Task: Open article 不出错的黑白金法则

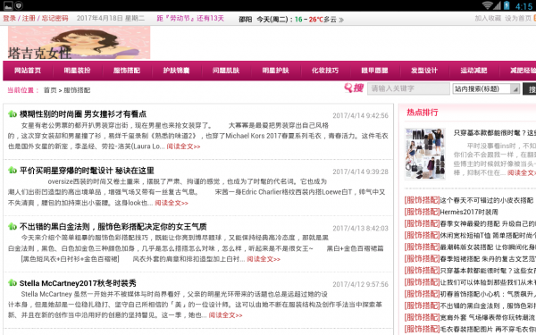Action: pyautogui.click(x=113, y=227)
